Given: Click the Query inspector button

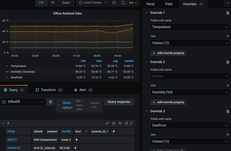Looking at the screenshot, I should pos(119,102).
